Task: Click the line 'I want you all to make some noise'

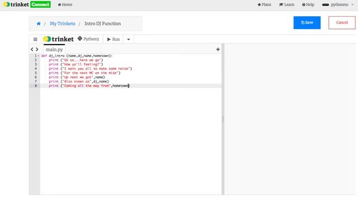Action: (x=90, y=69)
